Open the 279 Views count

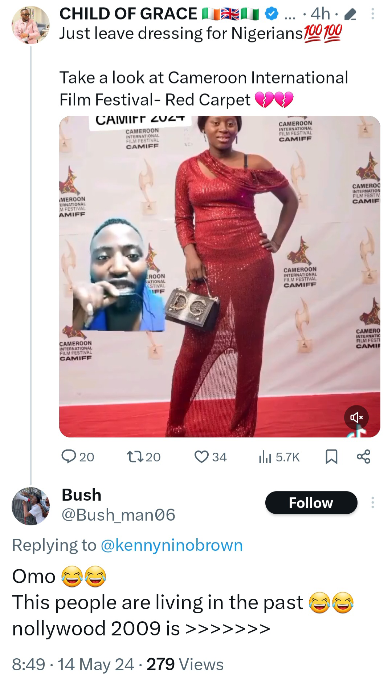[185, 664]
